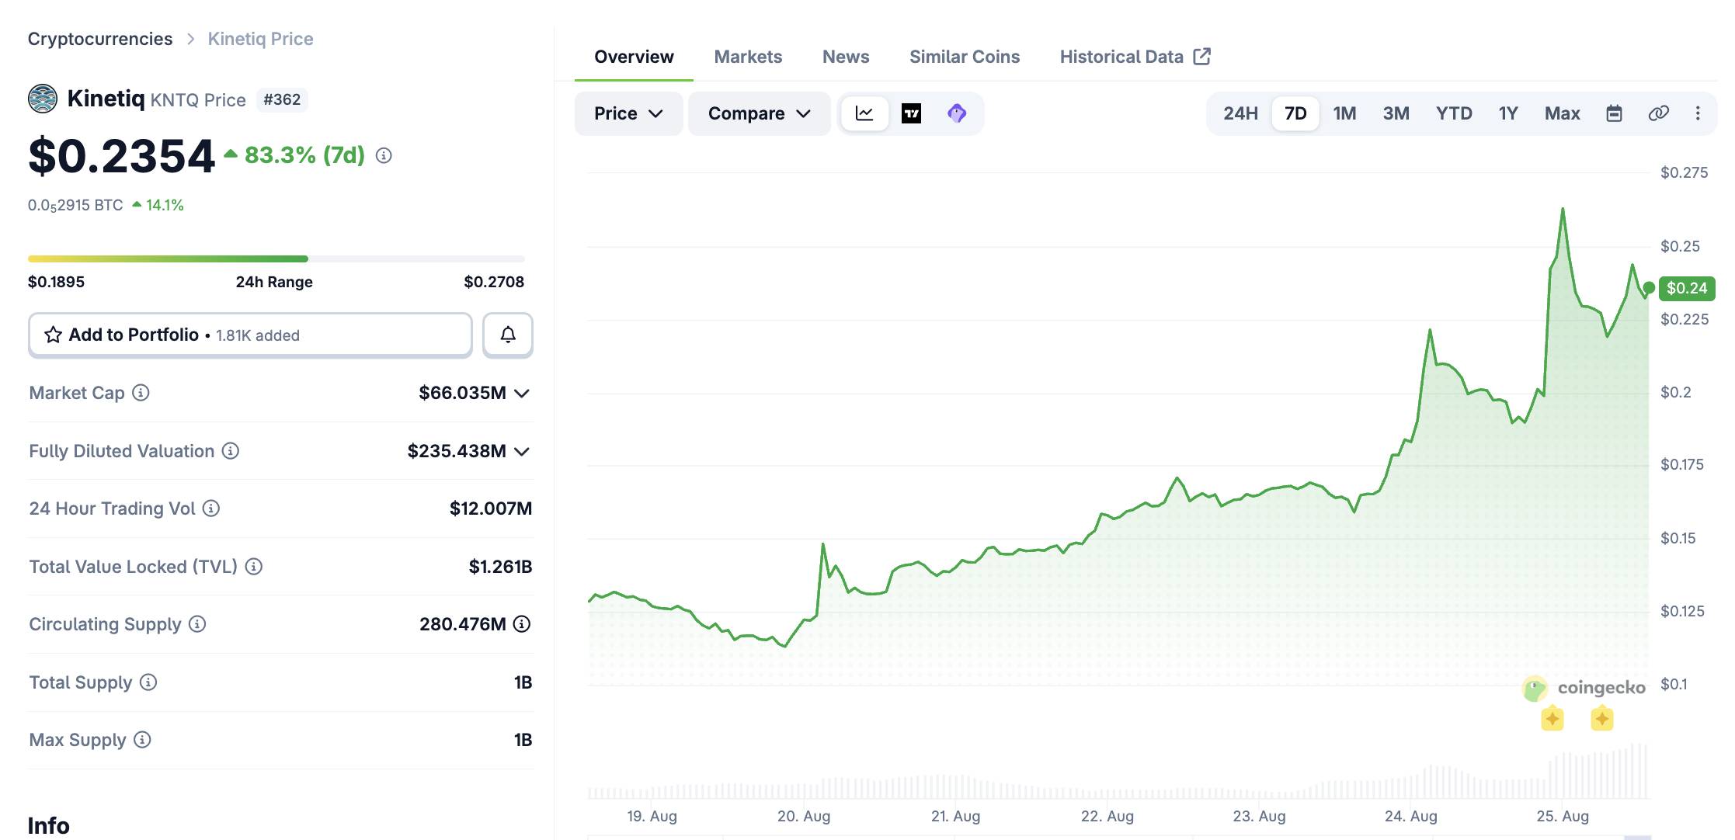Select the 24H time range
Viewport: 1735px width, 840px height.
pos(1240,113)
